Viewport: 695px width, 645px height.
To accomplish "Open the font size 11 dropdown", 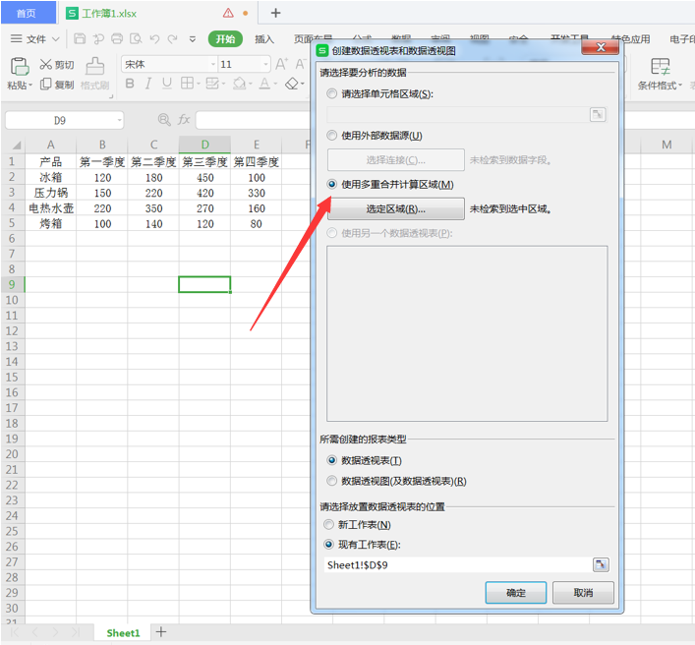I will pos(266,64).
